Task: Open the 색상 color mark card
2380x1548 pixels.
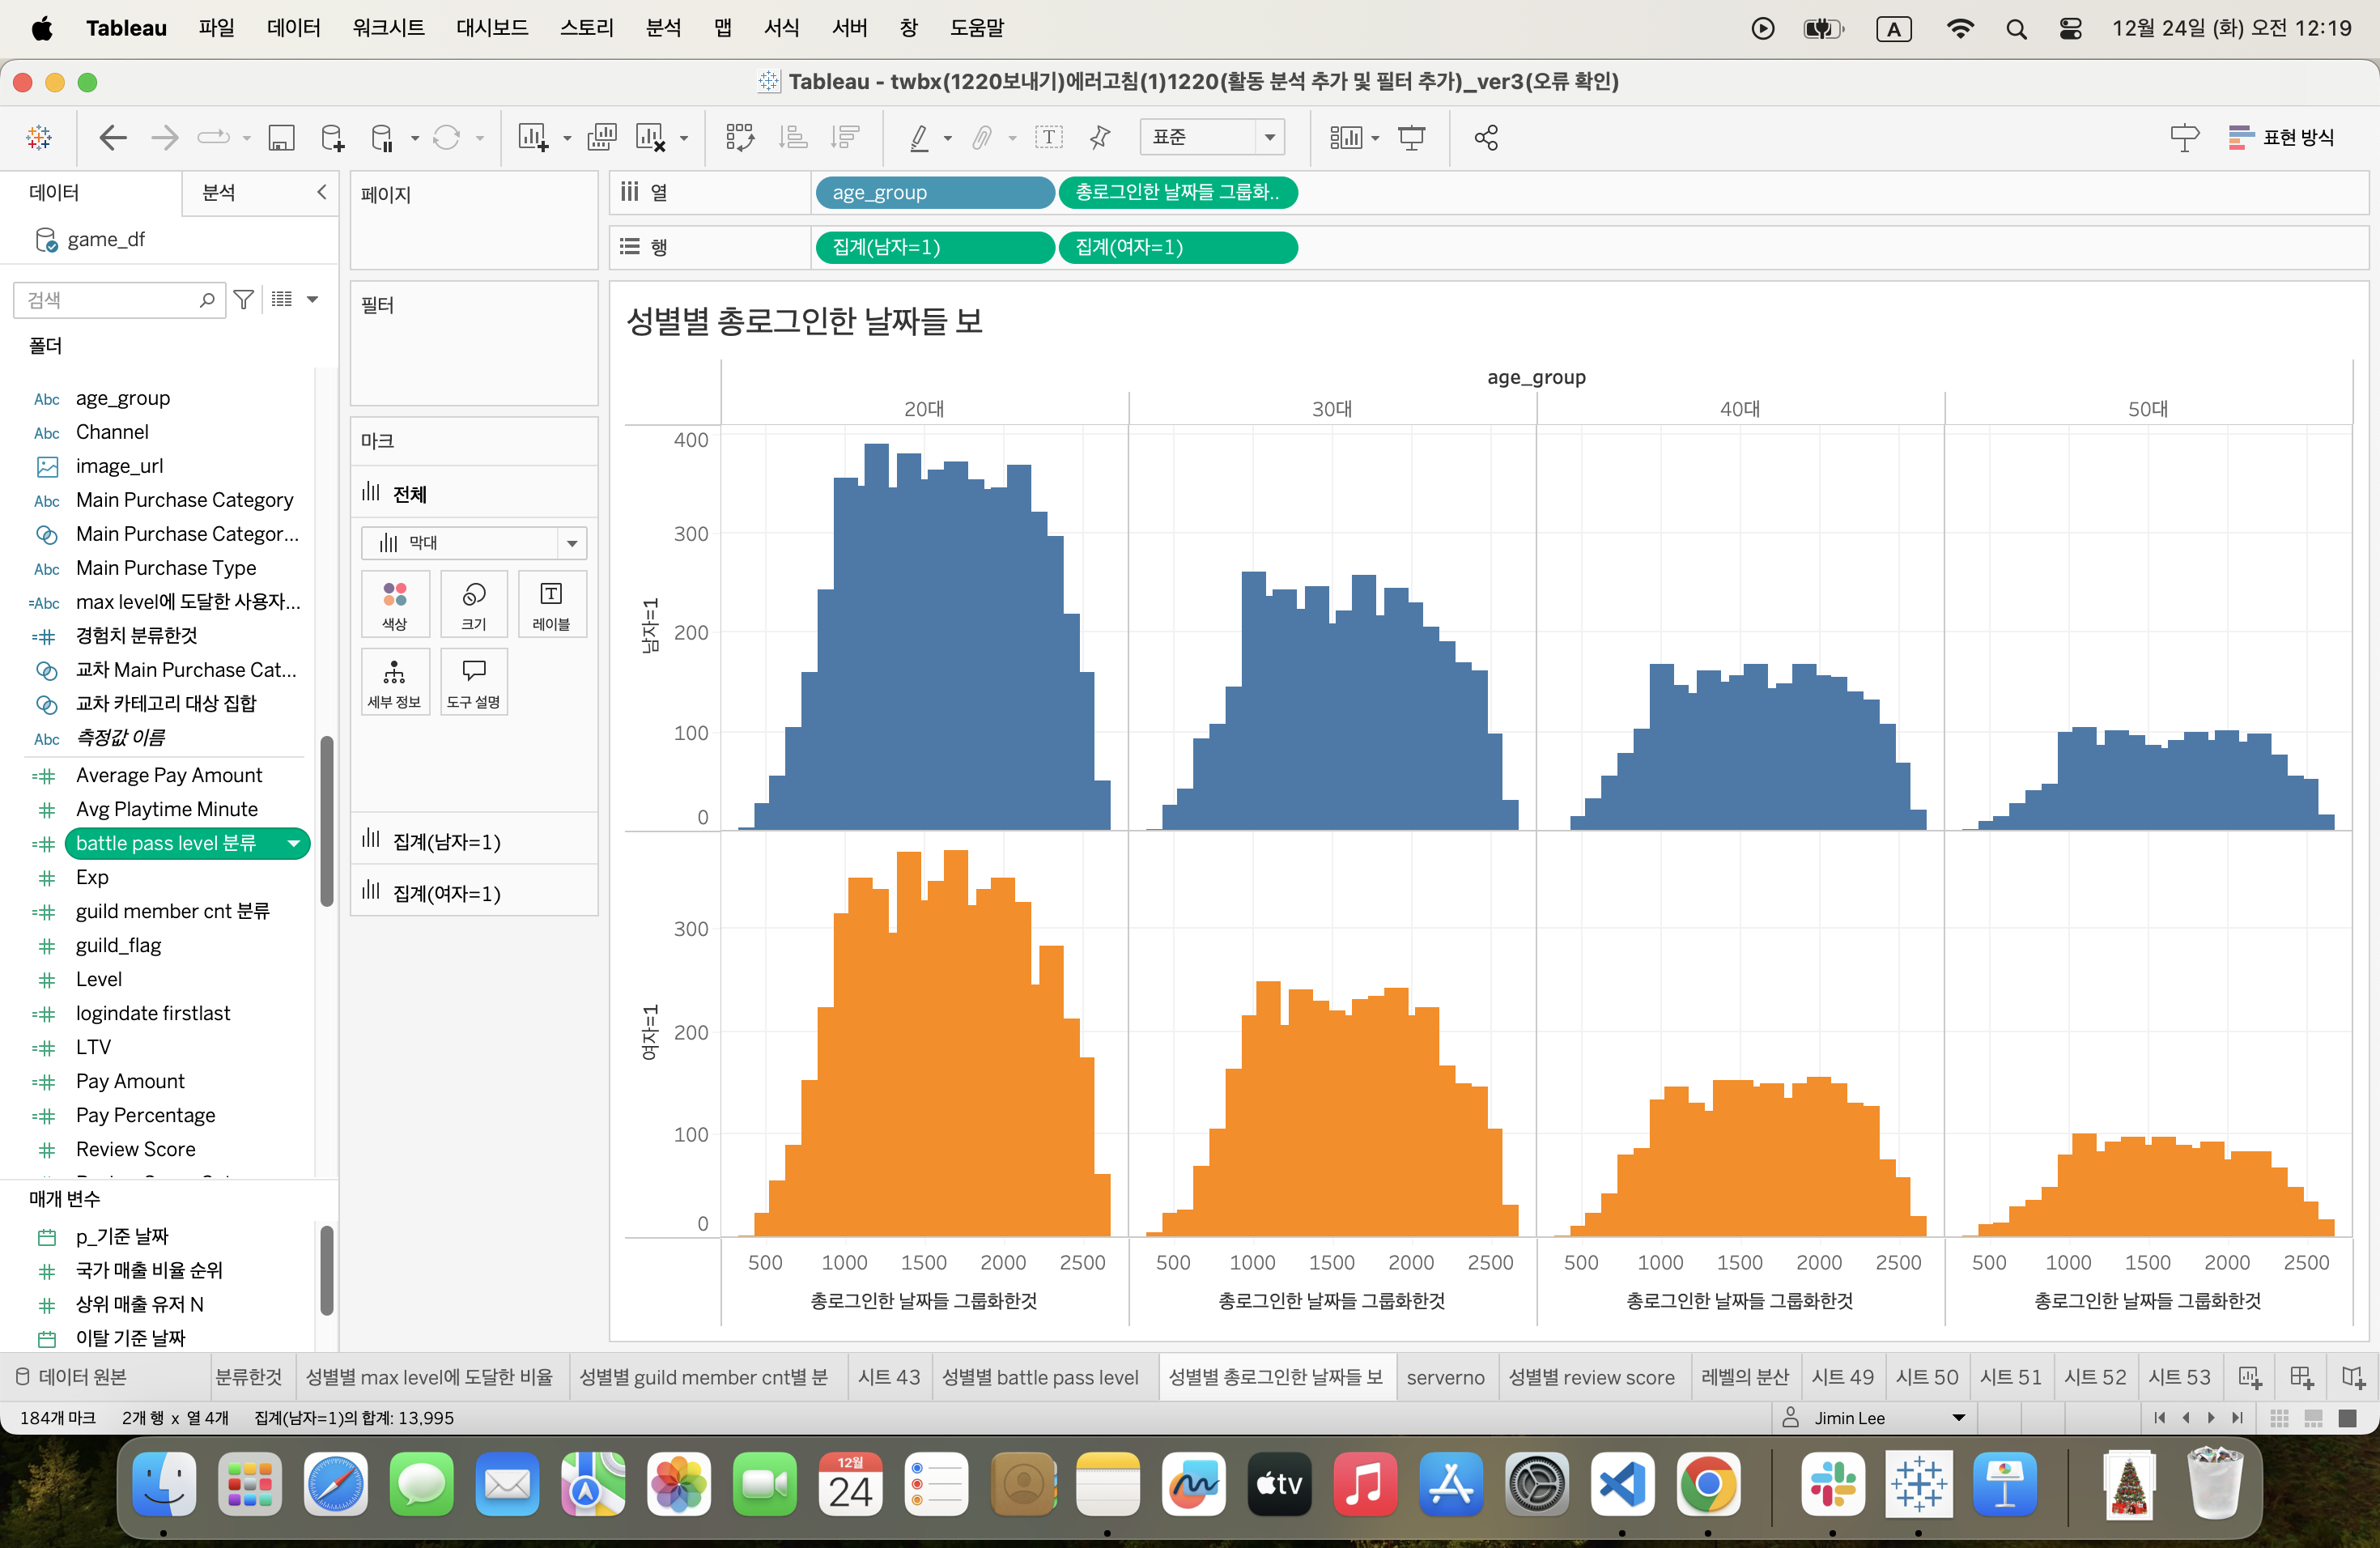Action: [395, 604]
